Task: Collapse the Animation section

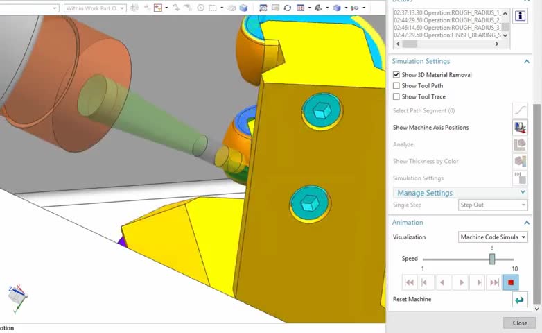Action: click(x=527, y=222)
